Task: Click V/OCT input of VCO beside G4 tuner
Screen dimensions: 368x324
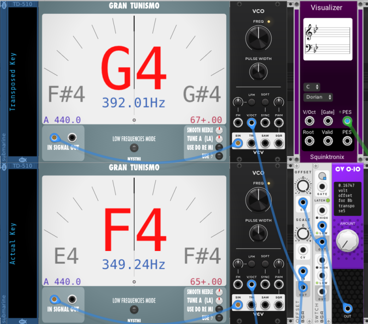Action: click(252, 122)
